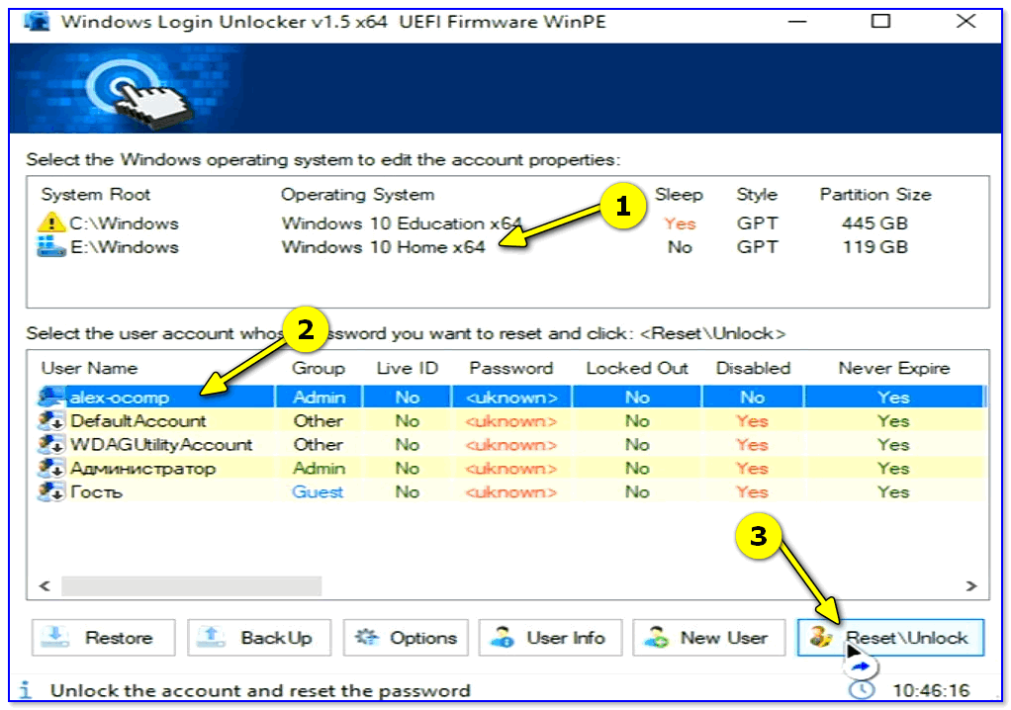Open Options with the gear icon

370,638
